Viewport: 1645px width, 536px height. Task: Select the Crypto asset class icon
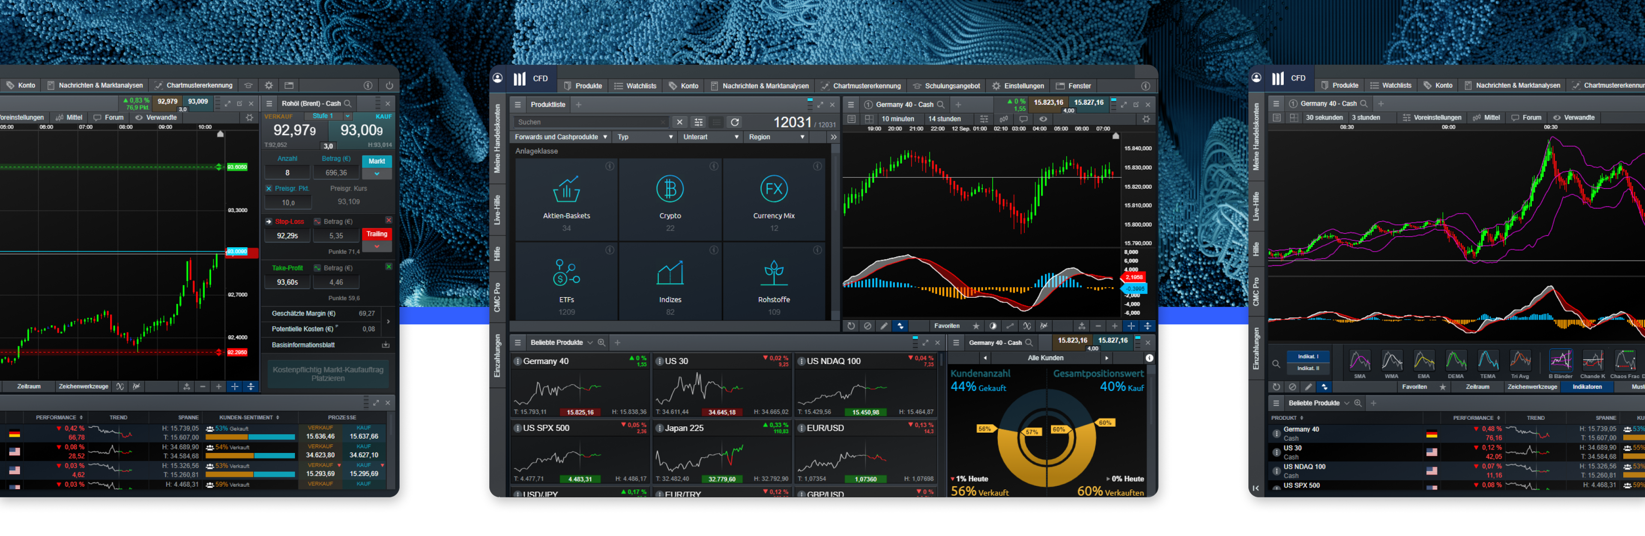click(x=670, y=190)
